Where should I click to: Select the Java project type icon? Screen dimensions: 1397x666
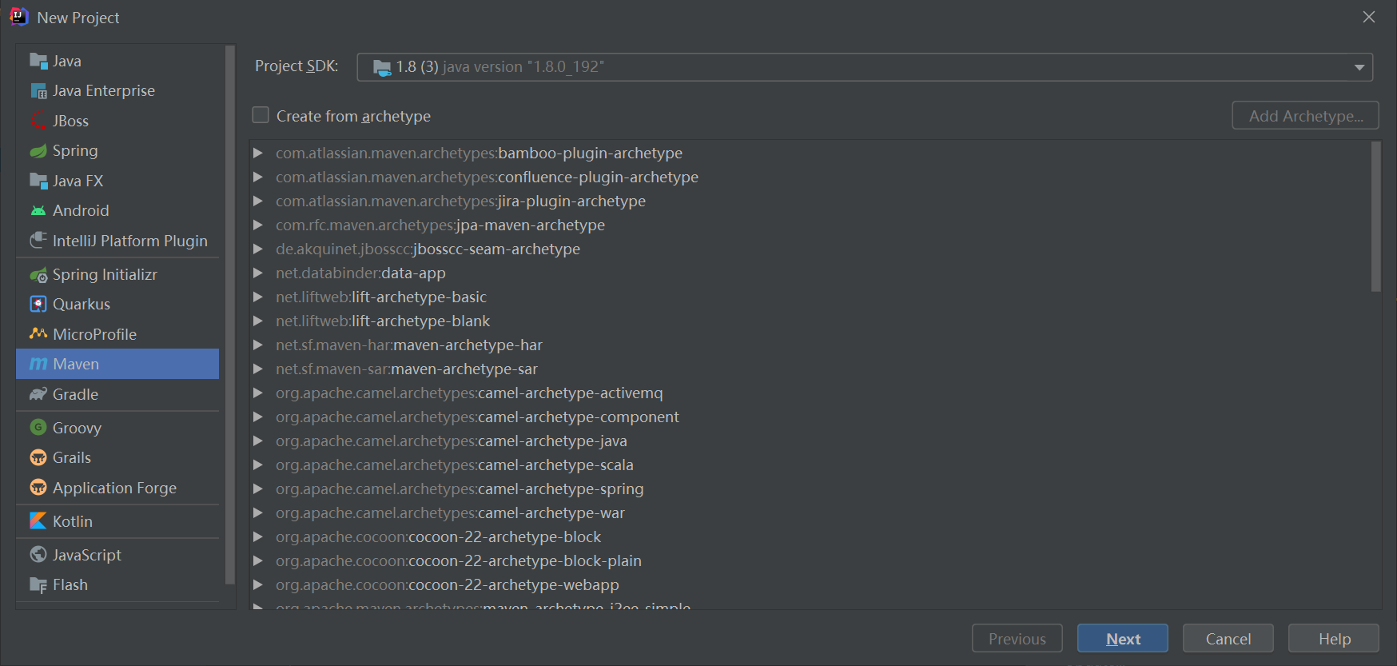[38, 61]
